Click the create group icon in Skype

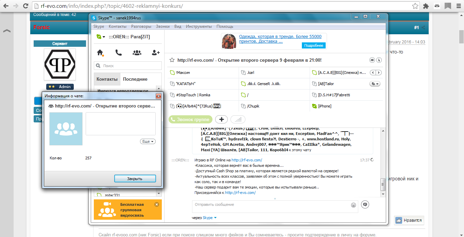(x=137, y=53)
